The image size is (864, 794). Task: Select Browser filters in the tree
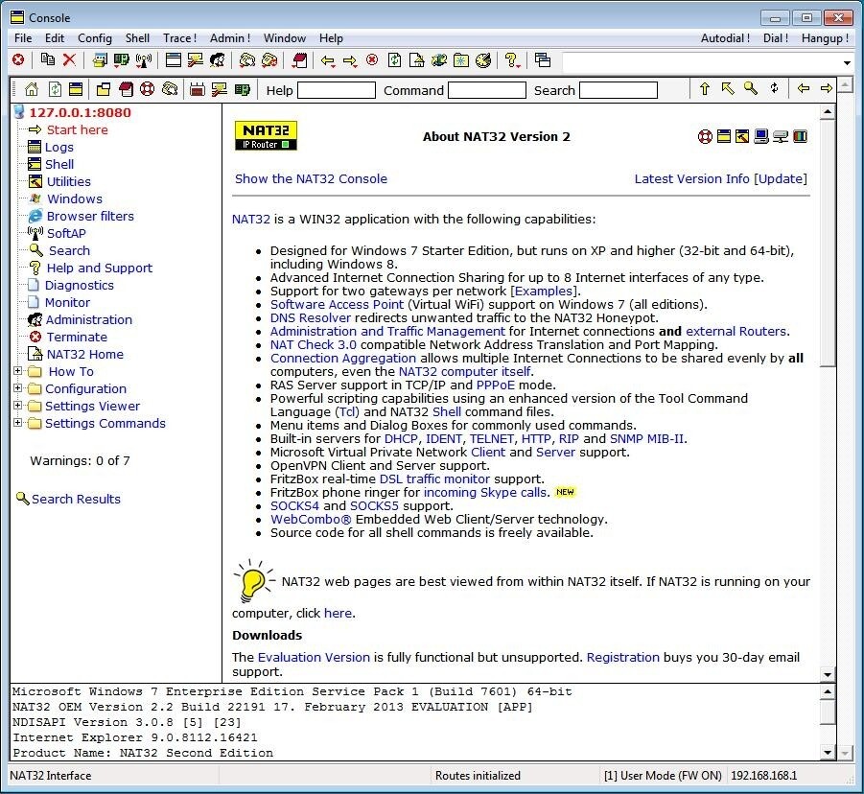[90, 216]
